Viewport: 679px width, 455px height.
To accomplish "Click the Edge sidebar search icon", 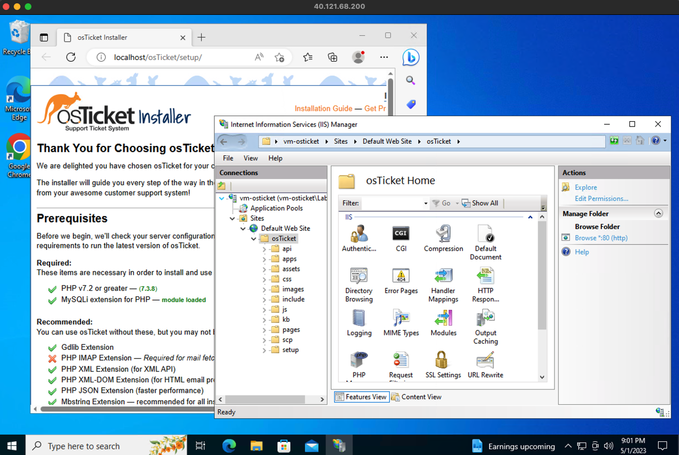I will pyautogui.click(x=411, y=80).
